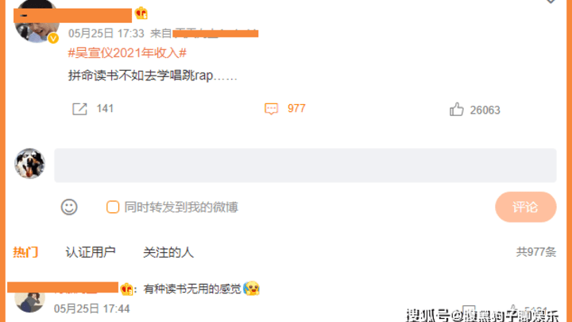Click the crown badge beside poster name
The image size is (572, 322).
[x=141, y=14]
